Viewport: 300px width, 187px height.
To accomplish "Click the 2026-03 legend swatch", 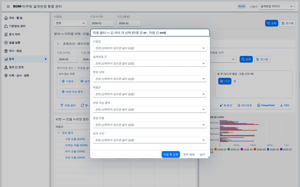I will 228,149.
